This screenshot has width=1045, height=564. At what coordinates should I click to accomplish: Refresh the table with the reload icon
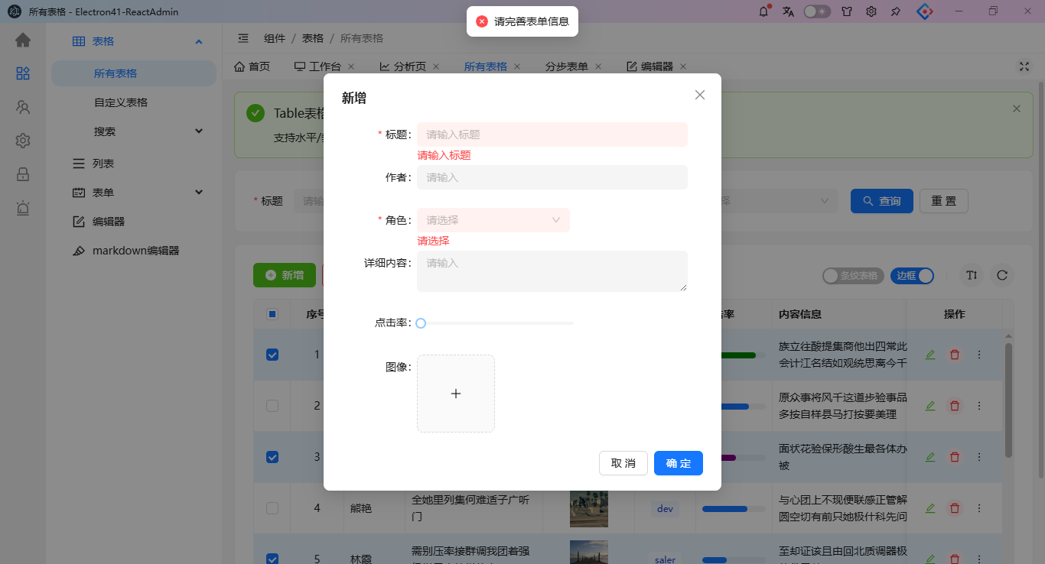click(1002, 275)
